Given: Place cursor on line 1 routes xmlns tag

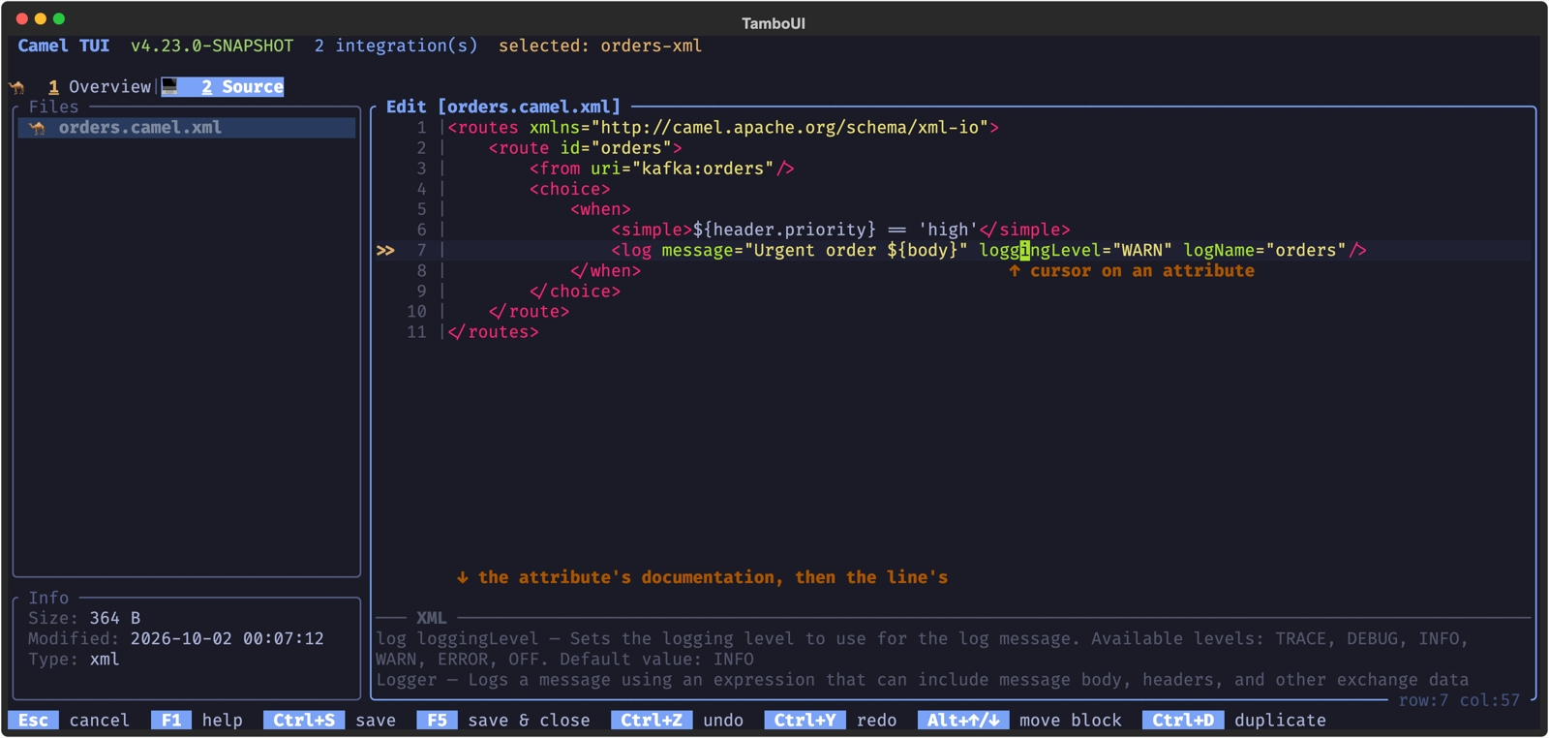Looking at the screenshot, I should pos(723,128).
